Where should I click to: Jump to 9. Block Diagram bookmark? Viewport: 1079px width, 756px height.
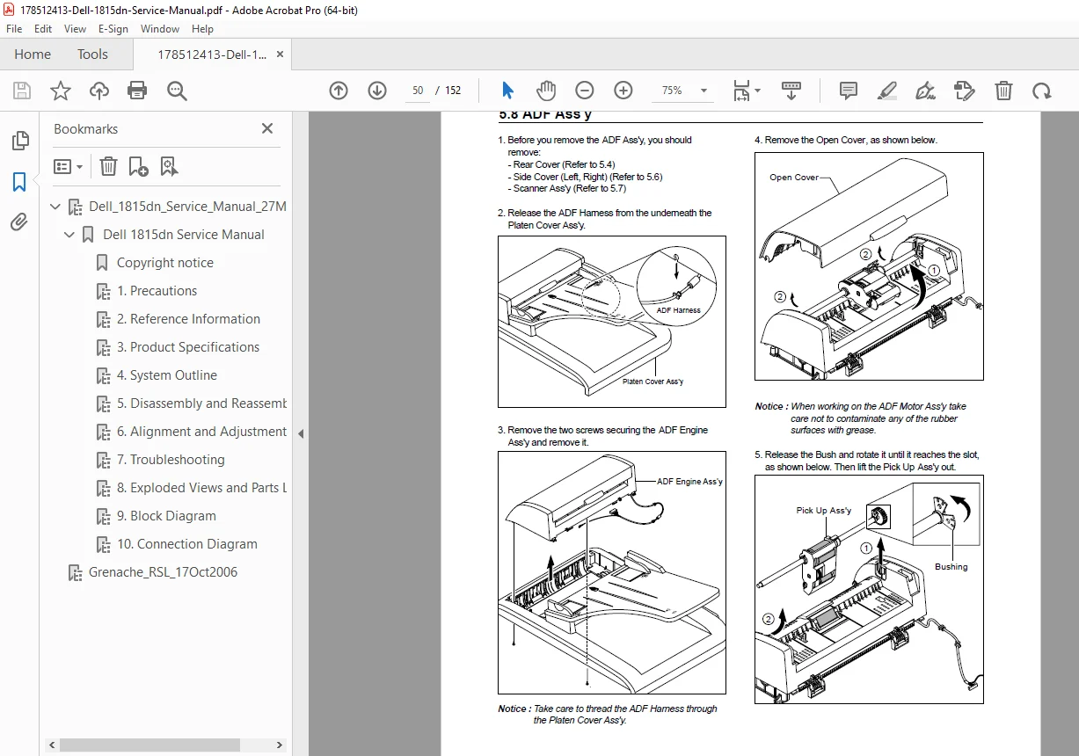166,516
